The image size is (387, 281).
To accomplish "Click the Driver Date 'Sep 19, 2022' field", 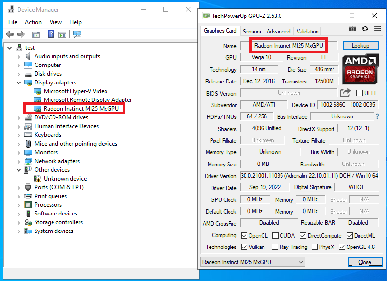I will click(265, 187).
